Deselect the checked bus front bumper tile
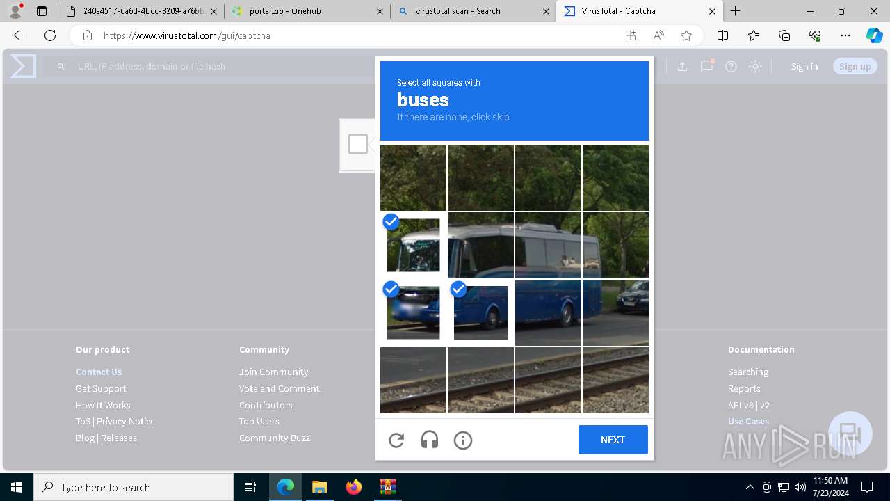The width and height of the screenshot is (890, 501). tap(413, 312)
